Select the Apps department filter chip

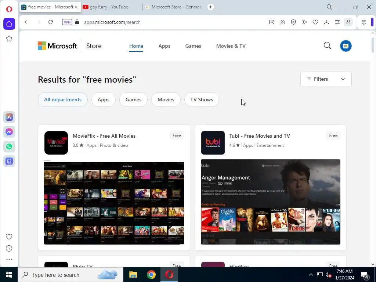(x=103, y=100)
